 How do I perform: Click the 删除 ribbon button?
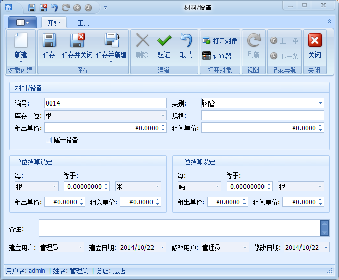(142, 46)
